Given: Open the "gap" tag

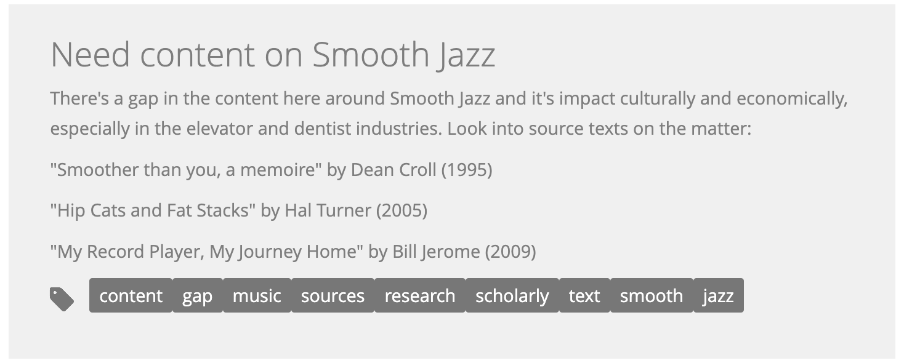Looking at the screenshot, I should (x=198, y=295).
